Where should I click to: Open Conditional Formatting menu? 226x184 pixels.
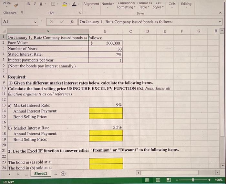point(126,6)
